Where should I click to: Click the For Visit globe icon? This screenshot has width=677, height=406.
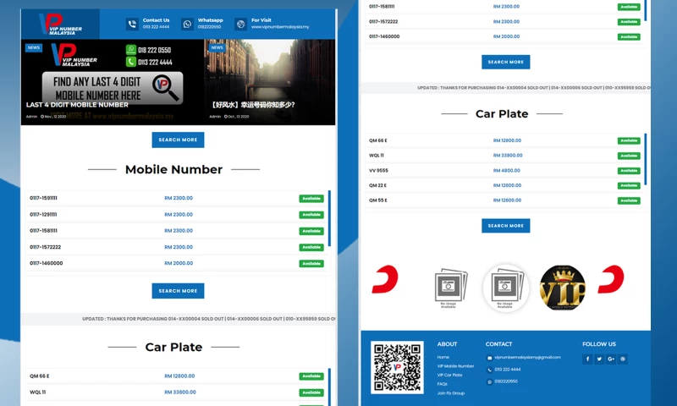pyautogui.click(x=240, y=24)
